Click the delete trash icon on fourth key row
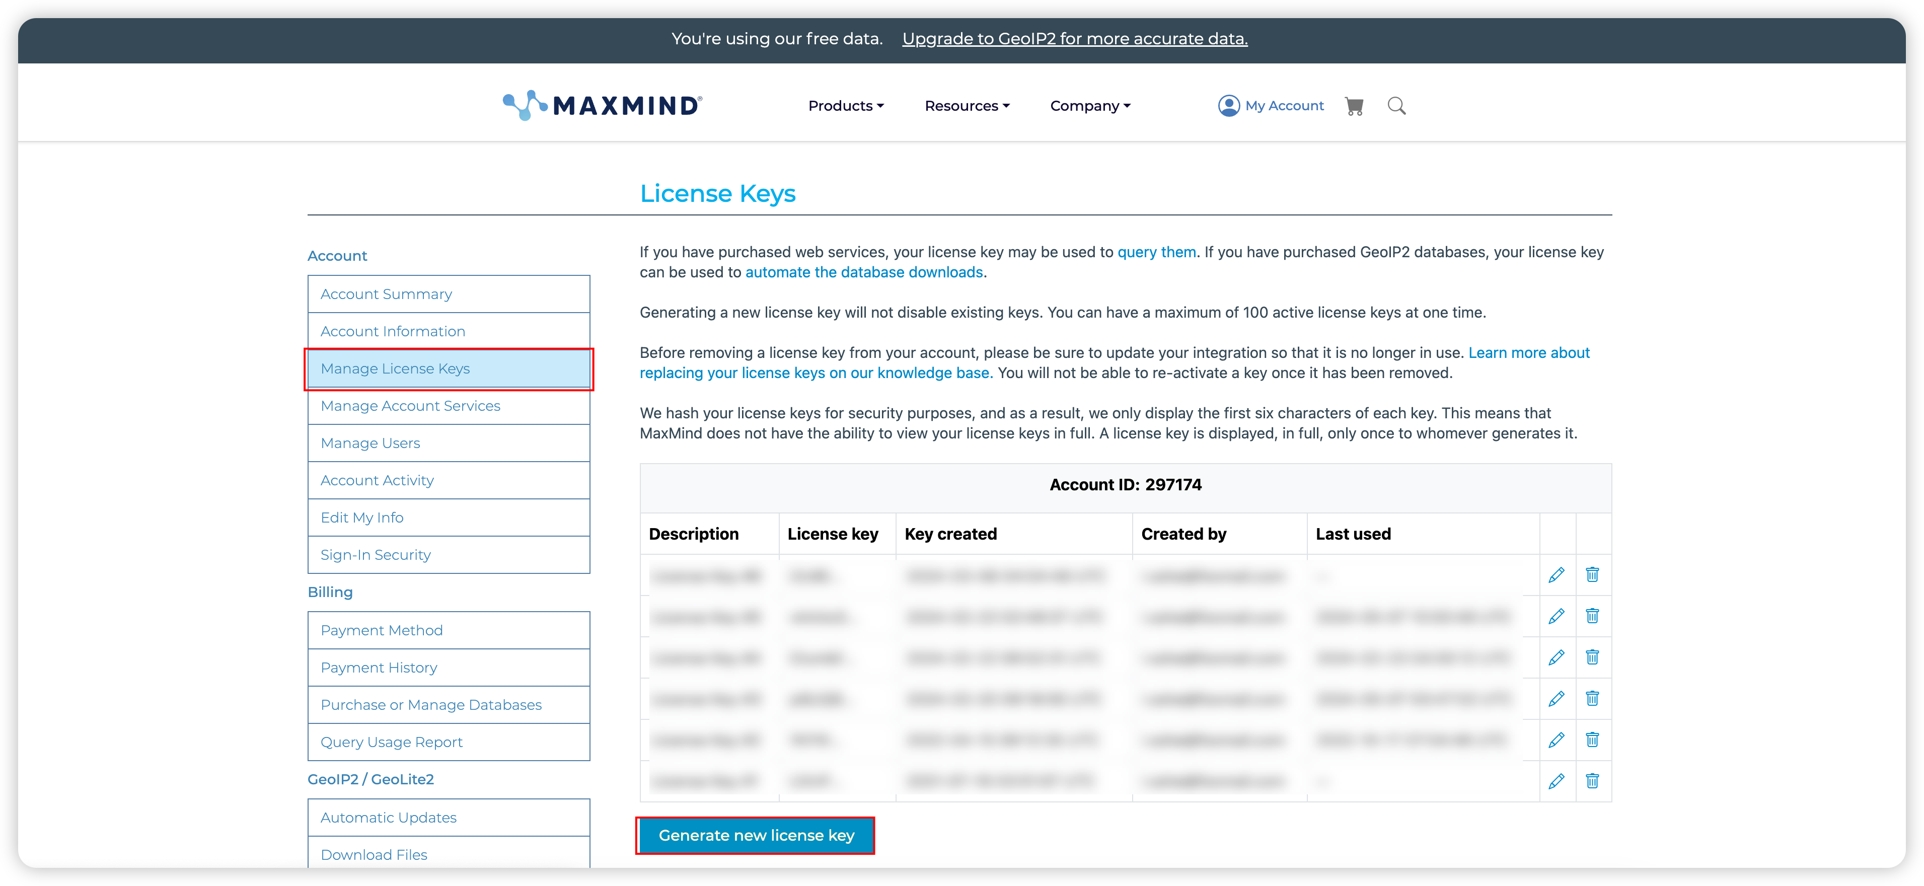This screenshot has height=886, width=1924. click(1593, 697)
